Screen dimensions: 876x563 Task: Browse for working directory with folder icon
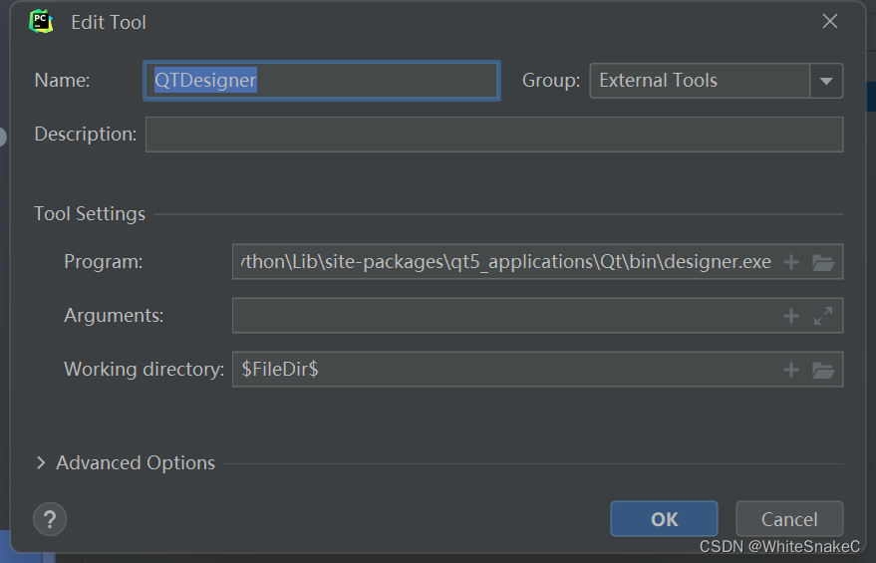823,370
